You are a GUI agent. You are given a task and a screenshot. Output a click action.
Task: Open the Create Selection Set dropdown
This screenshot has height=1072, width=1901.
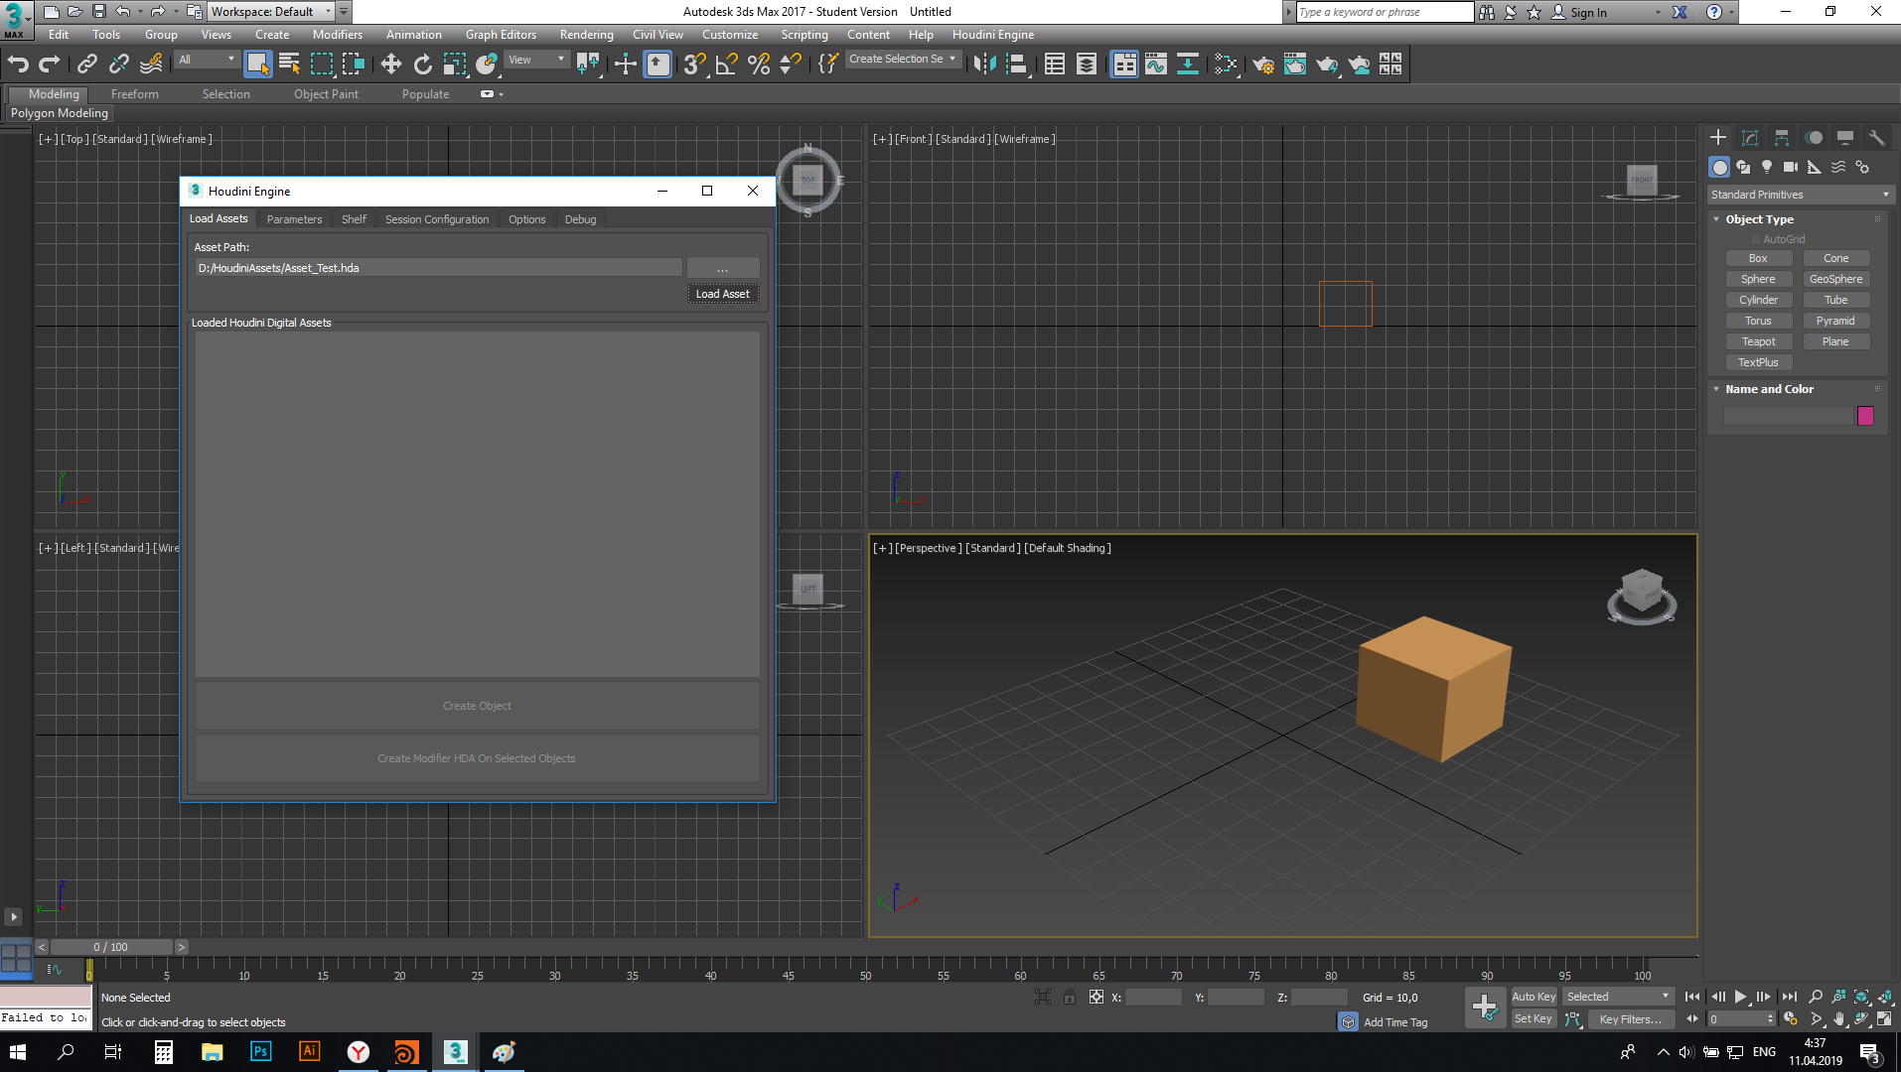coord(903,60)
